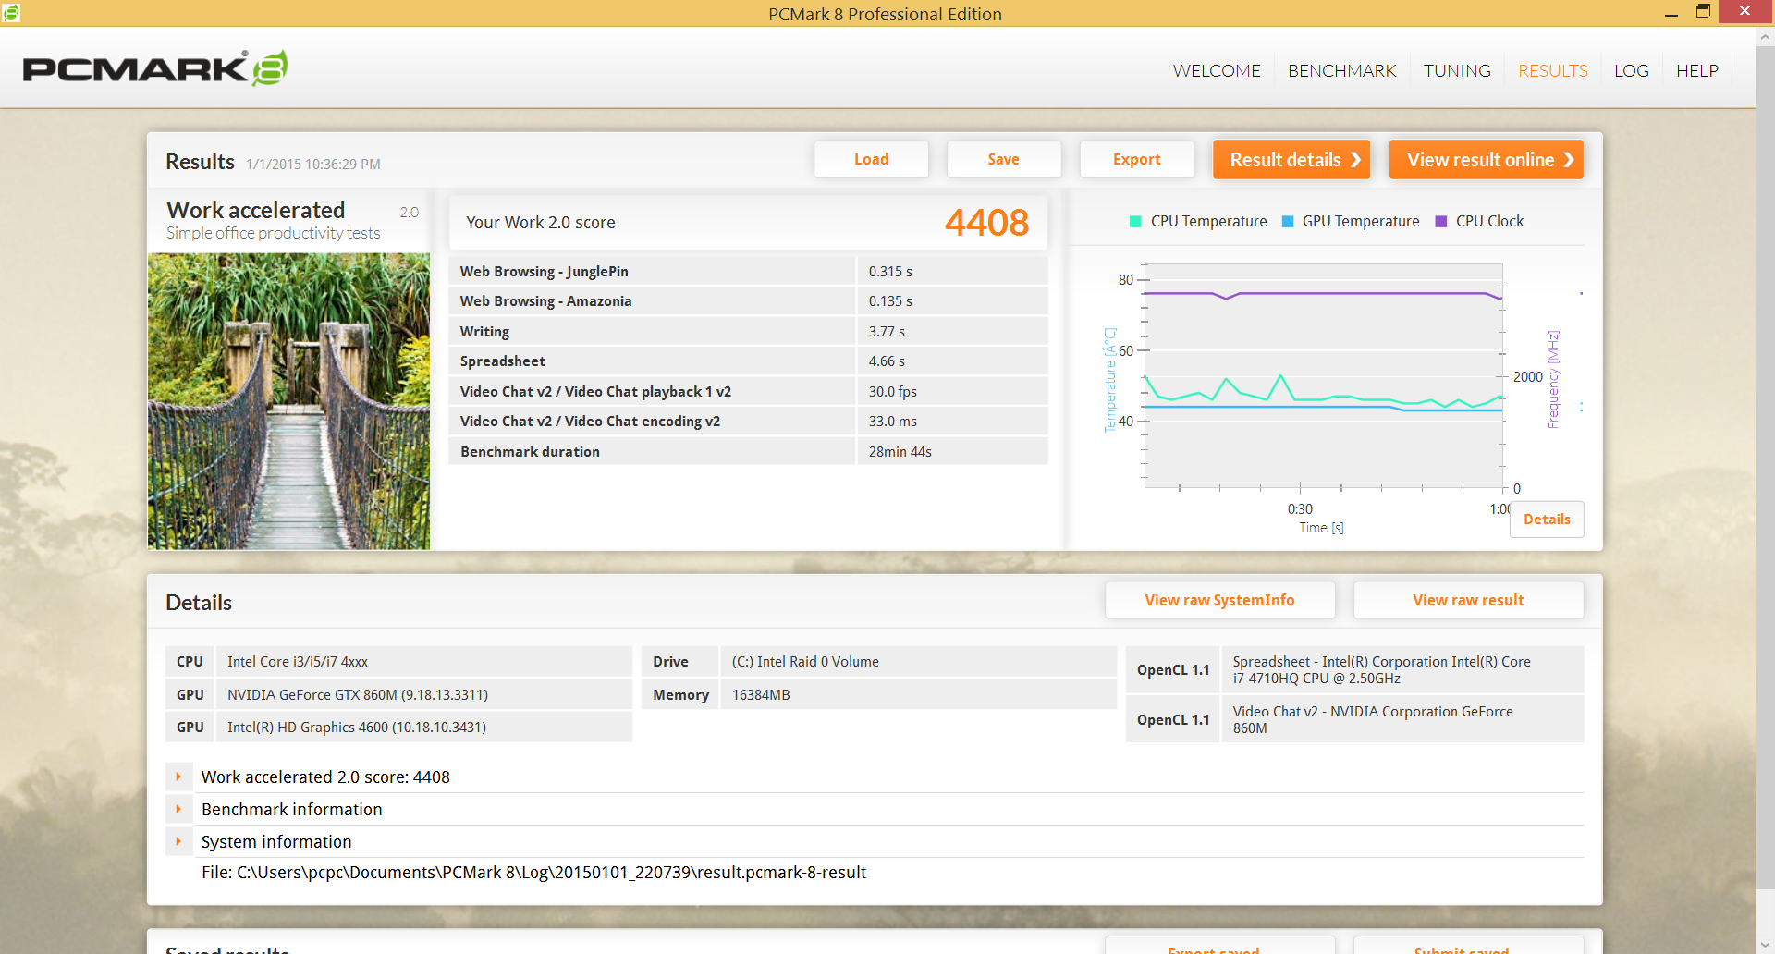This screenshot has height=954, width=1775.
Task: Click View result online
Action: [1487, 159]
